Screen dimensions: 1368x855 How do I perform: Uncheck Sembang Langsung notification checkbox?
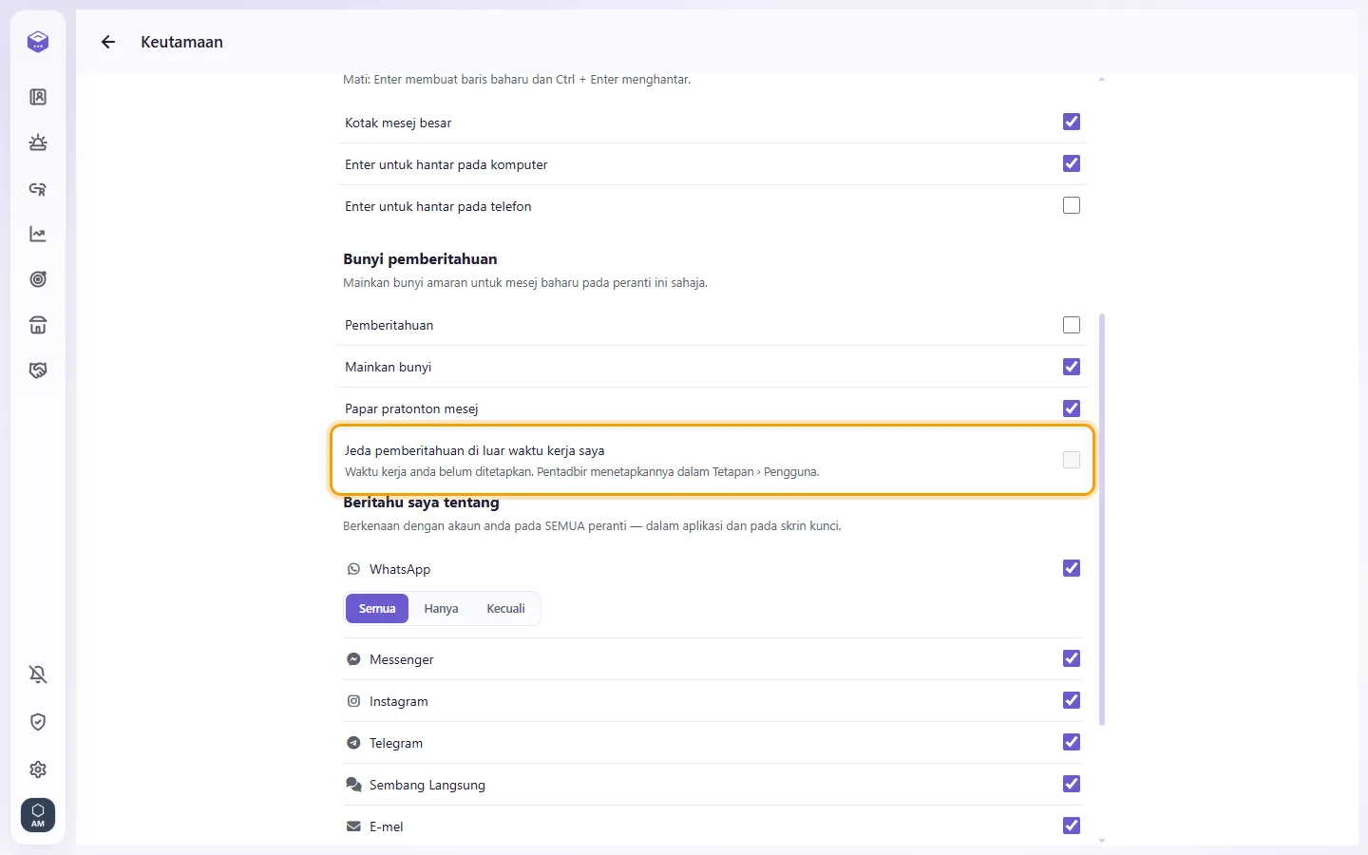coord(1072,784)
